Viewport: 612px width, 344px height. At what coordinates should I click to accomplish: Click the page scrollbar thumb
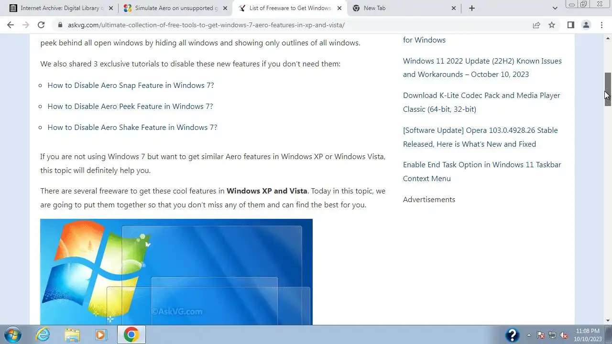tap(608, 89)
